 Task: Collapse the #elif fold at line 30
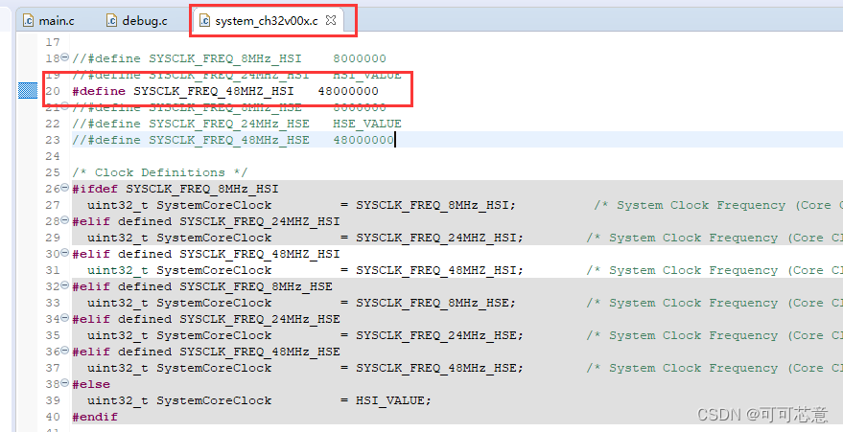(64, 252)
